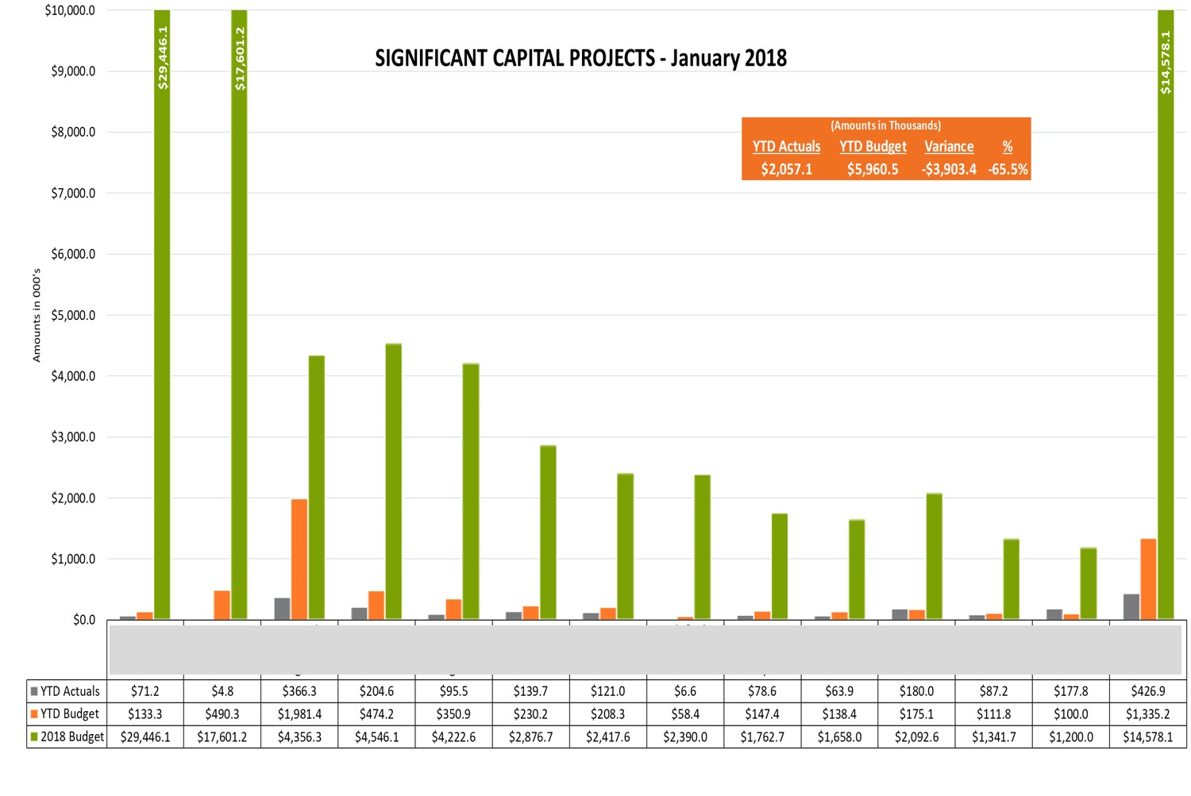Click the 'Amounts in 000's' vertical axis title
The width and height of the screenshot is (1191, 796).
coord(37,315)
